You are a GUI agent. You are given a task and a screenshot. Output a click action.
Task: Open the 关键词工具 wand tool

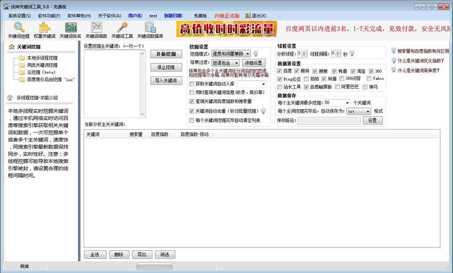click(122, 30)
